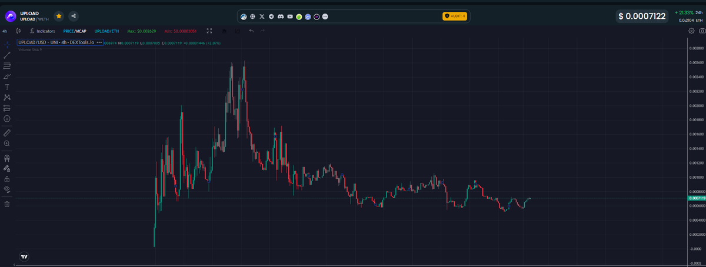Open the Telegram social link

coord(271,16)
